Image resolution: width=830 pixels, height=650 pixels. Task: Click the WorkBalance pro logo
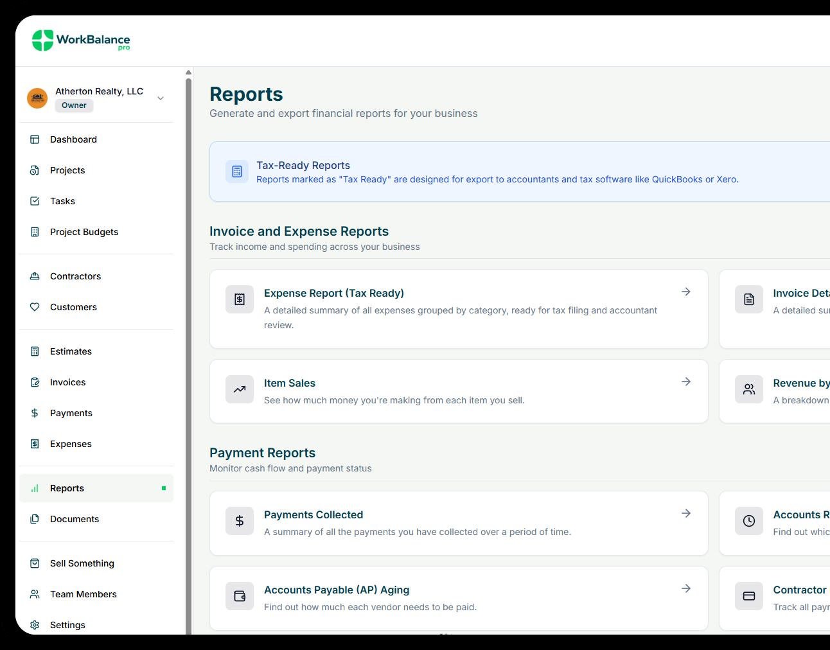point(81,40)
